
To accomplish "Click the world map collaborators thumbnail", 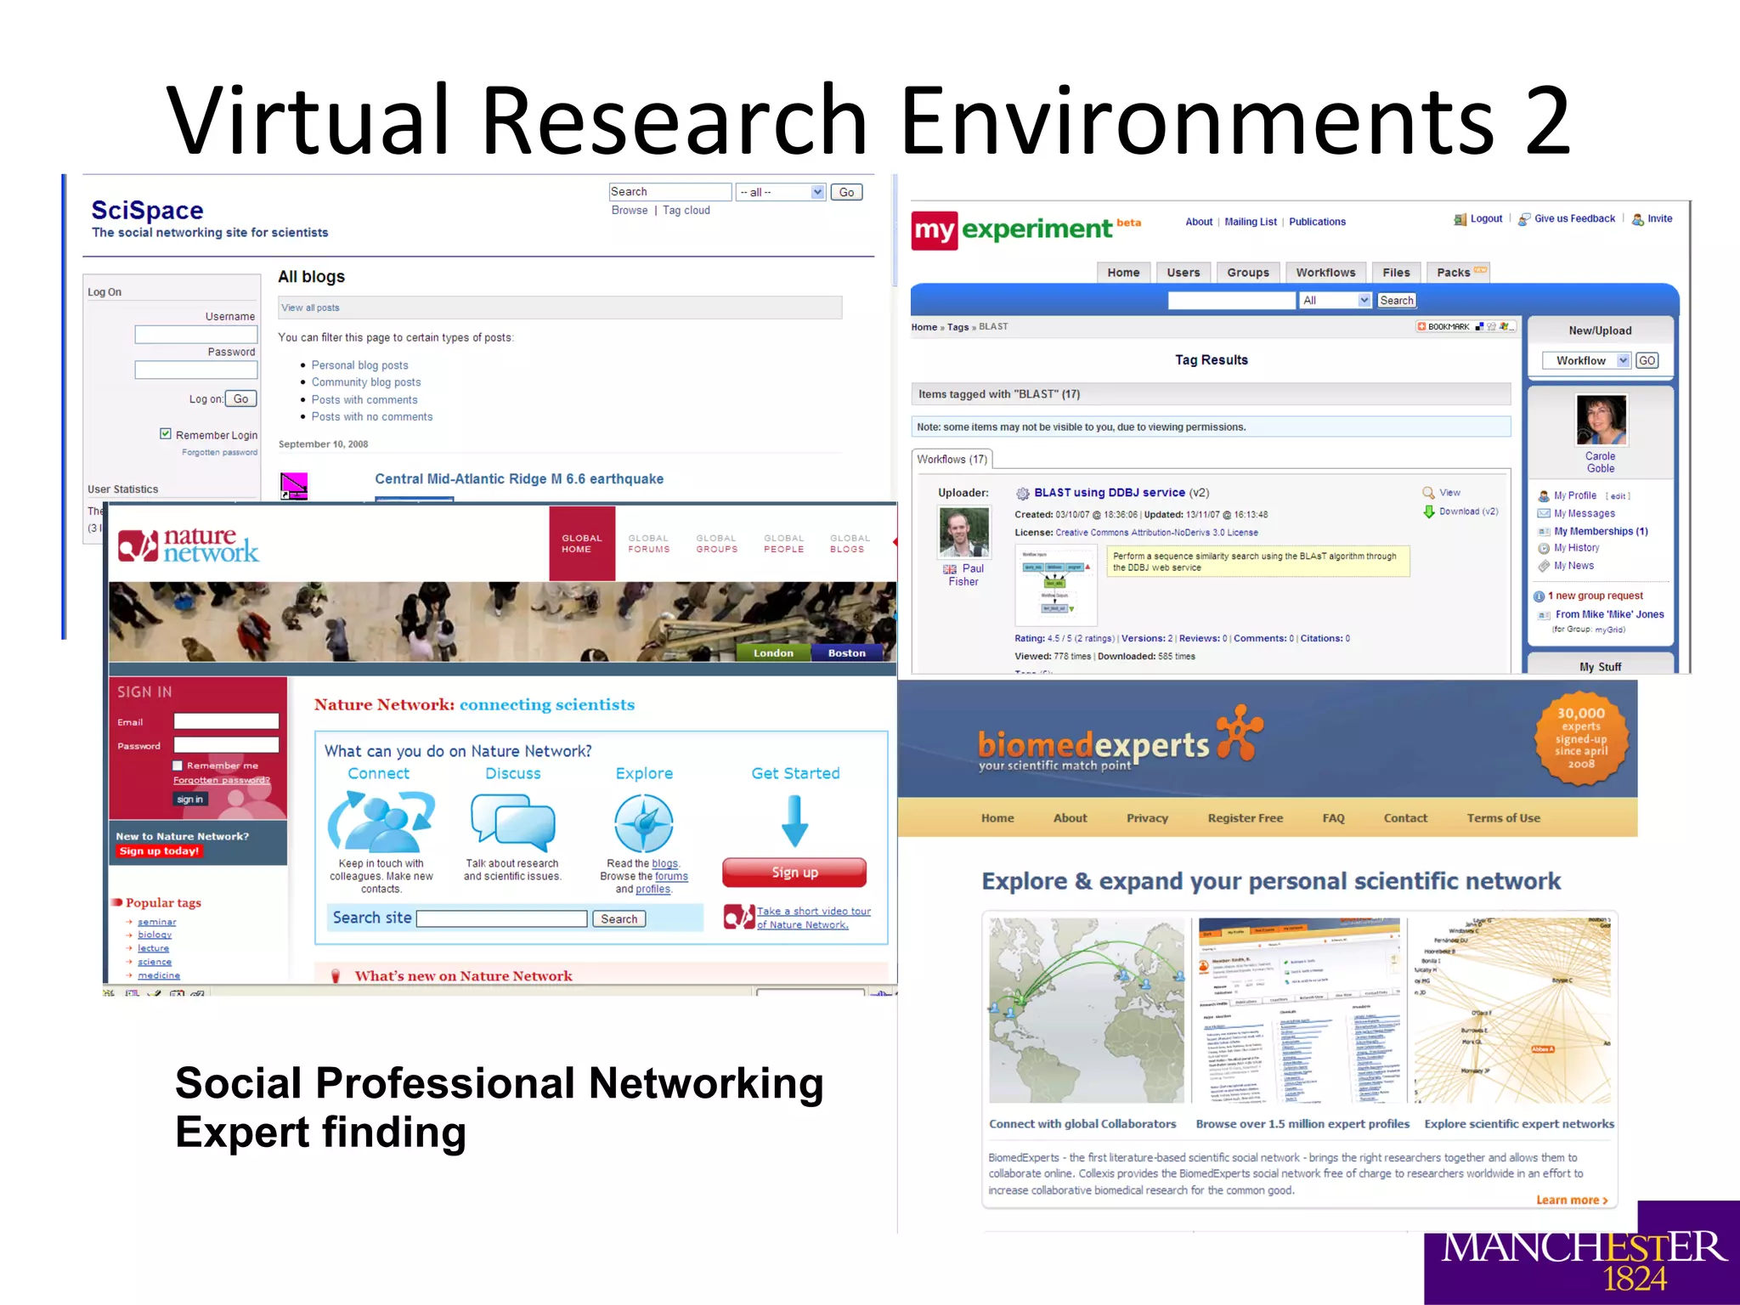I will [x=1087, y=1010].
